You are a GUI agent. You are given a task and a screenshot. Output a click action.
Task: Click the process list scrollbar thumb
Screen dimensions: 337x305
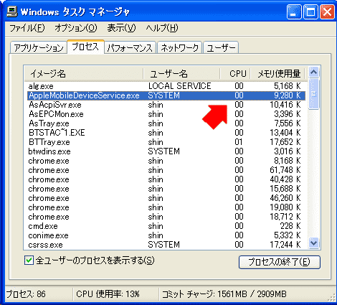tap(313, 94)
